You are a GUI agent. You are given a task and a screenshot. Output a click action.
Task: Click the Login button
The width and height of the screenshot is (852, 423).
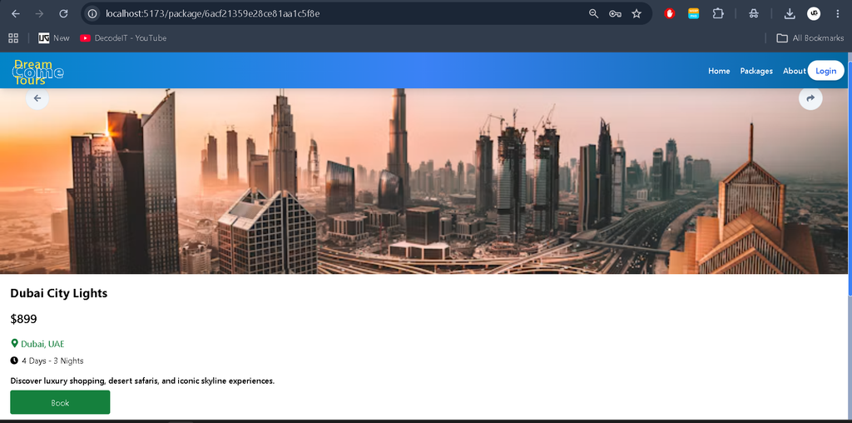[826, 71]
